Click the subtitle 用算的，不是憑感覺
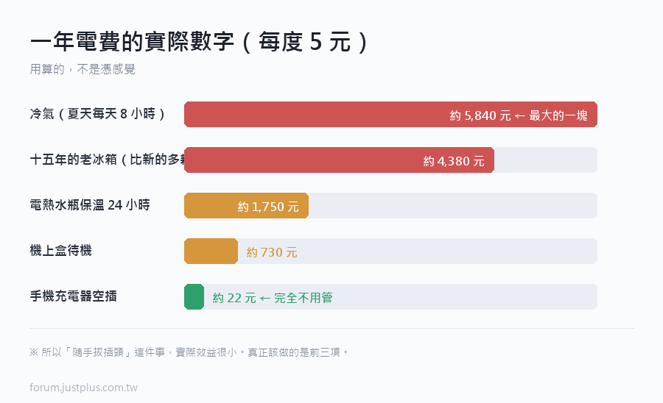Screen dimensions: 663x403 click(x=83, y=69)
